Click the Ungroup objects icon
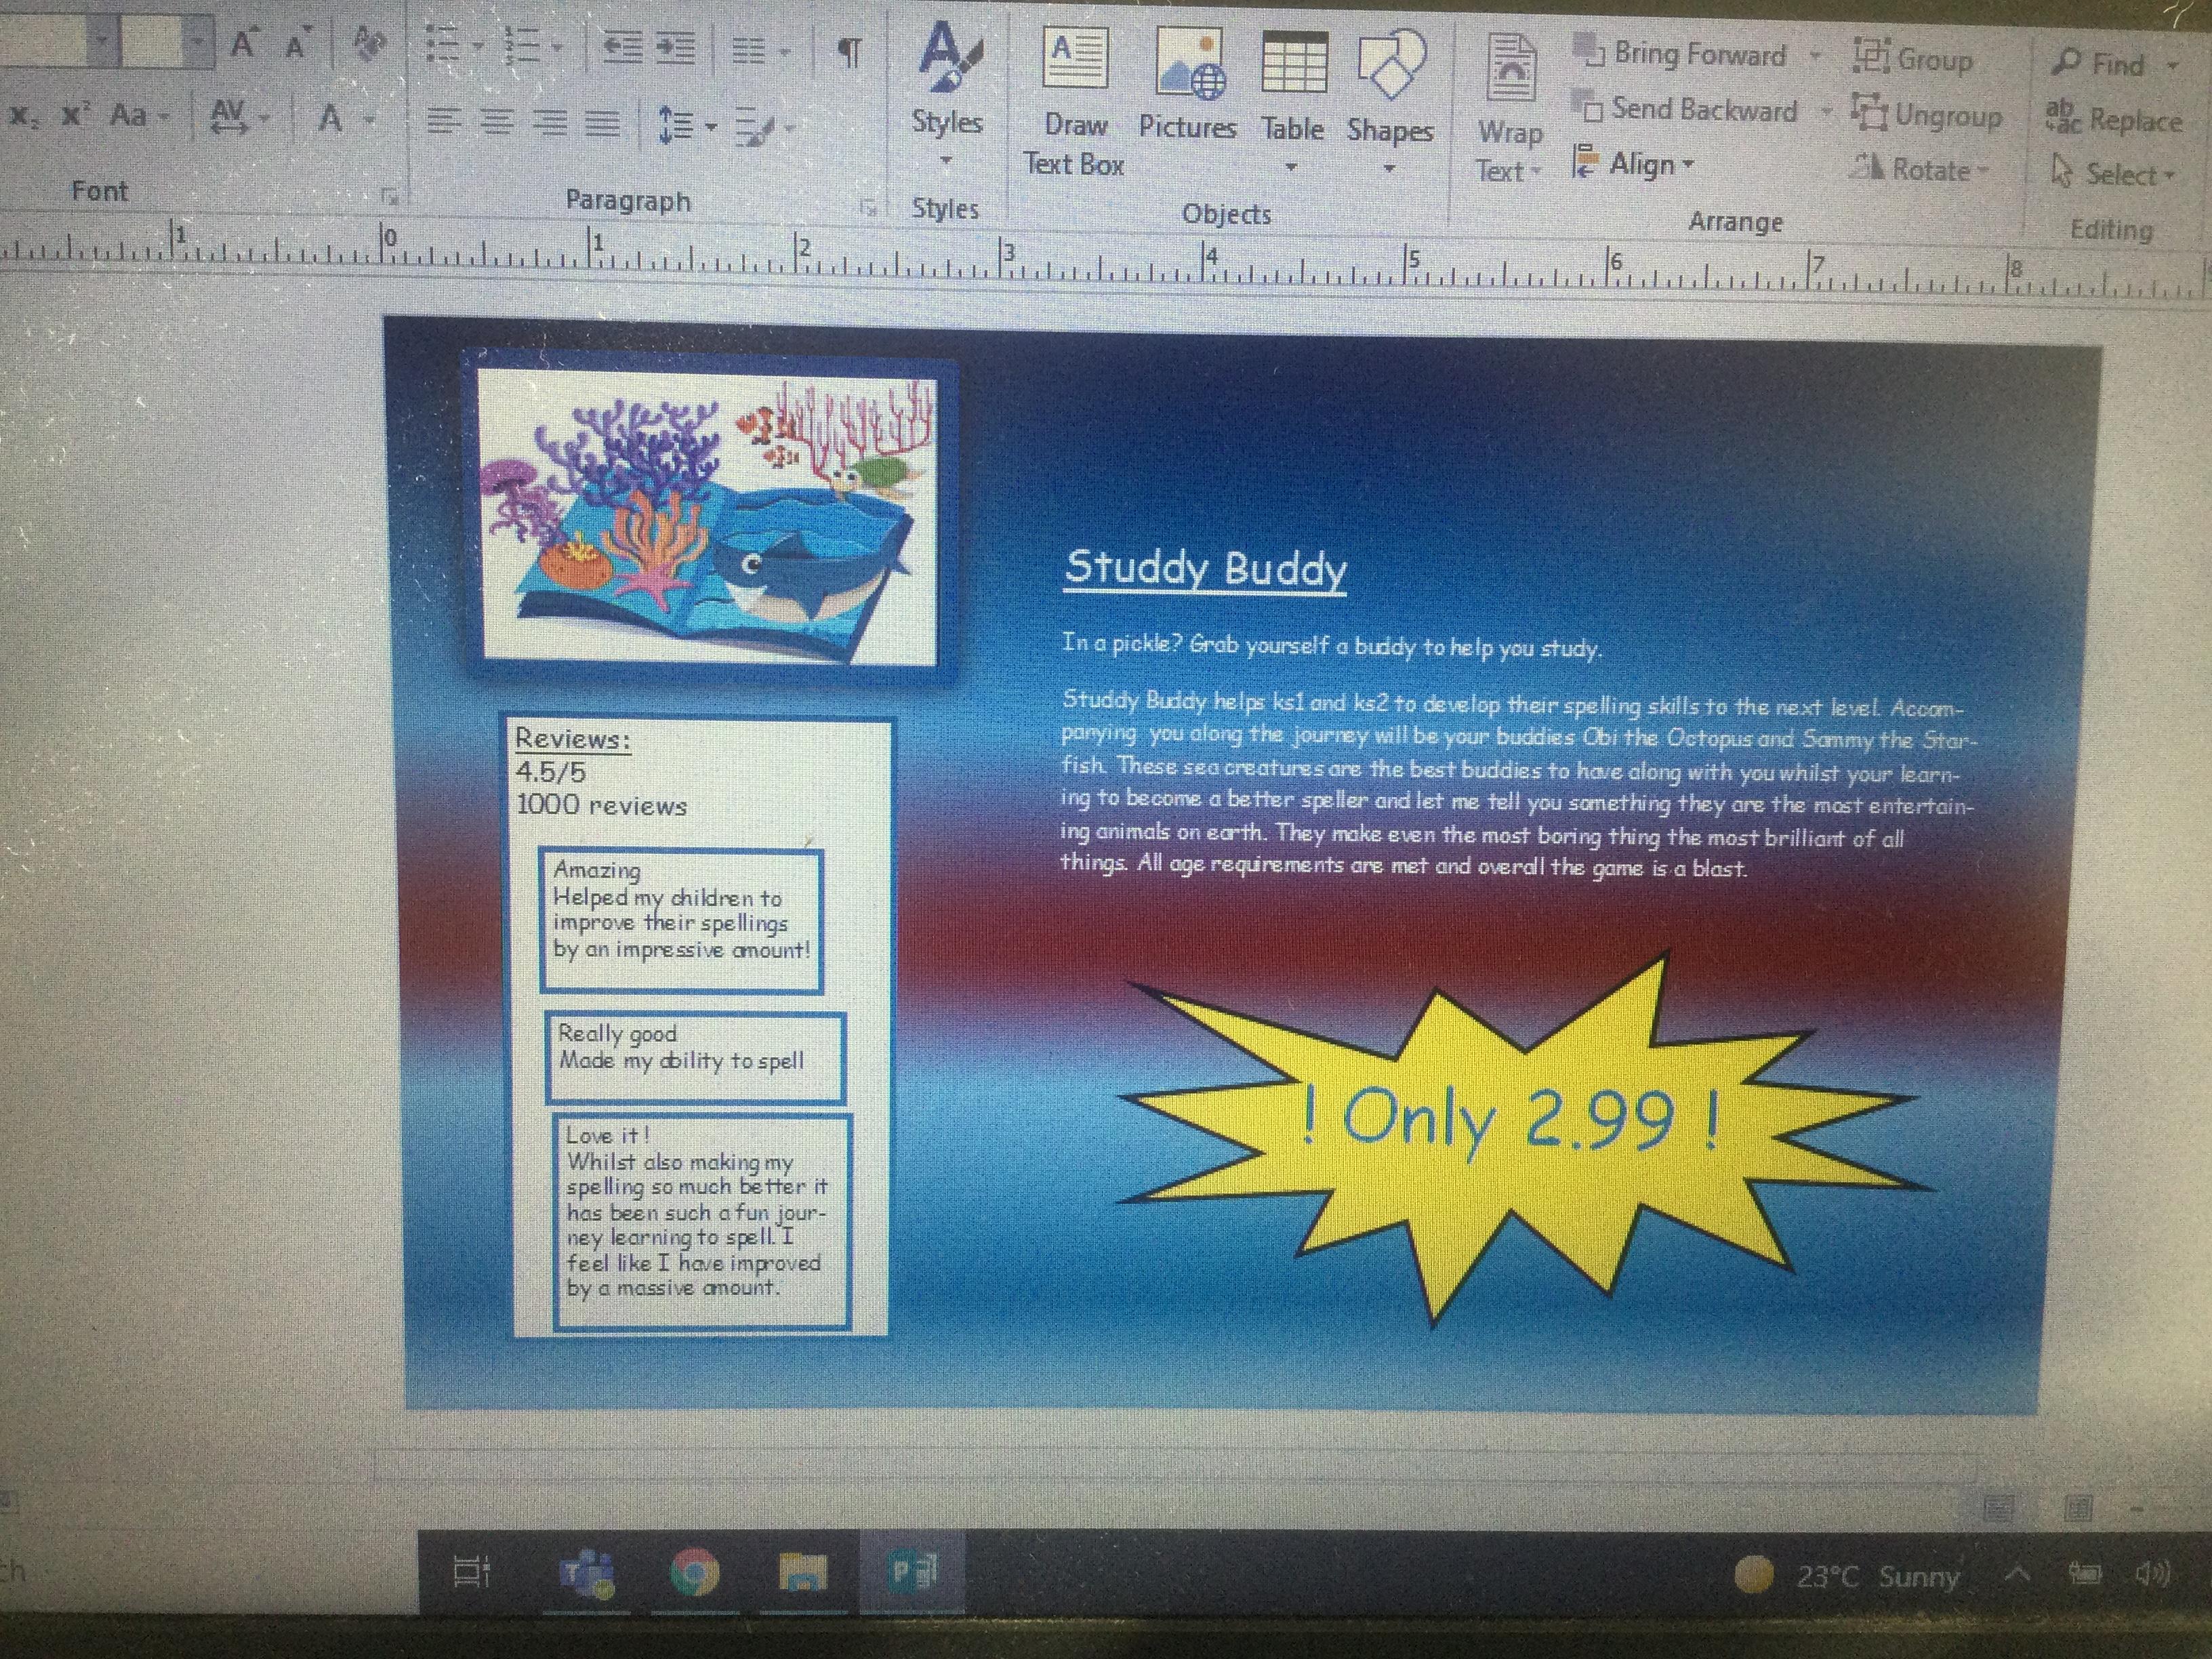 [1869, 111]
